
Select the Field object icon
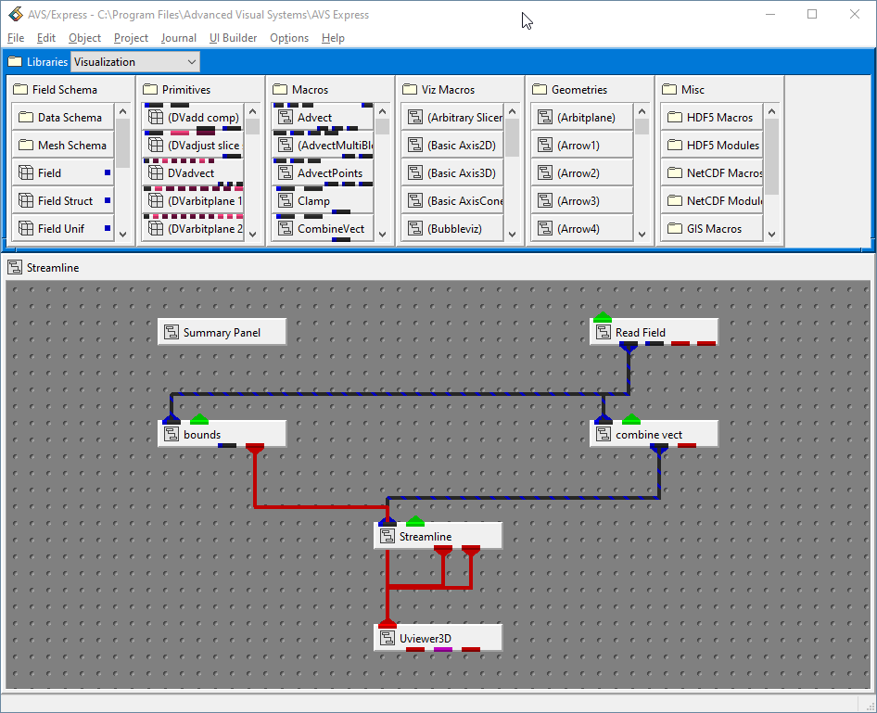(x=26, y=172)
